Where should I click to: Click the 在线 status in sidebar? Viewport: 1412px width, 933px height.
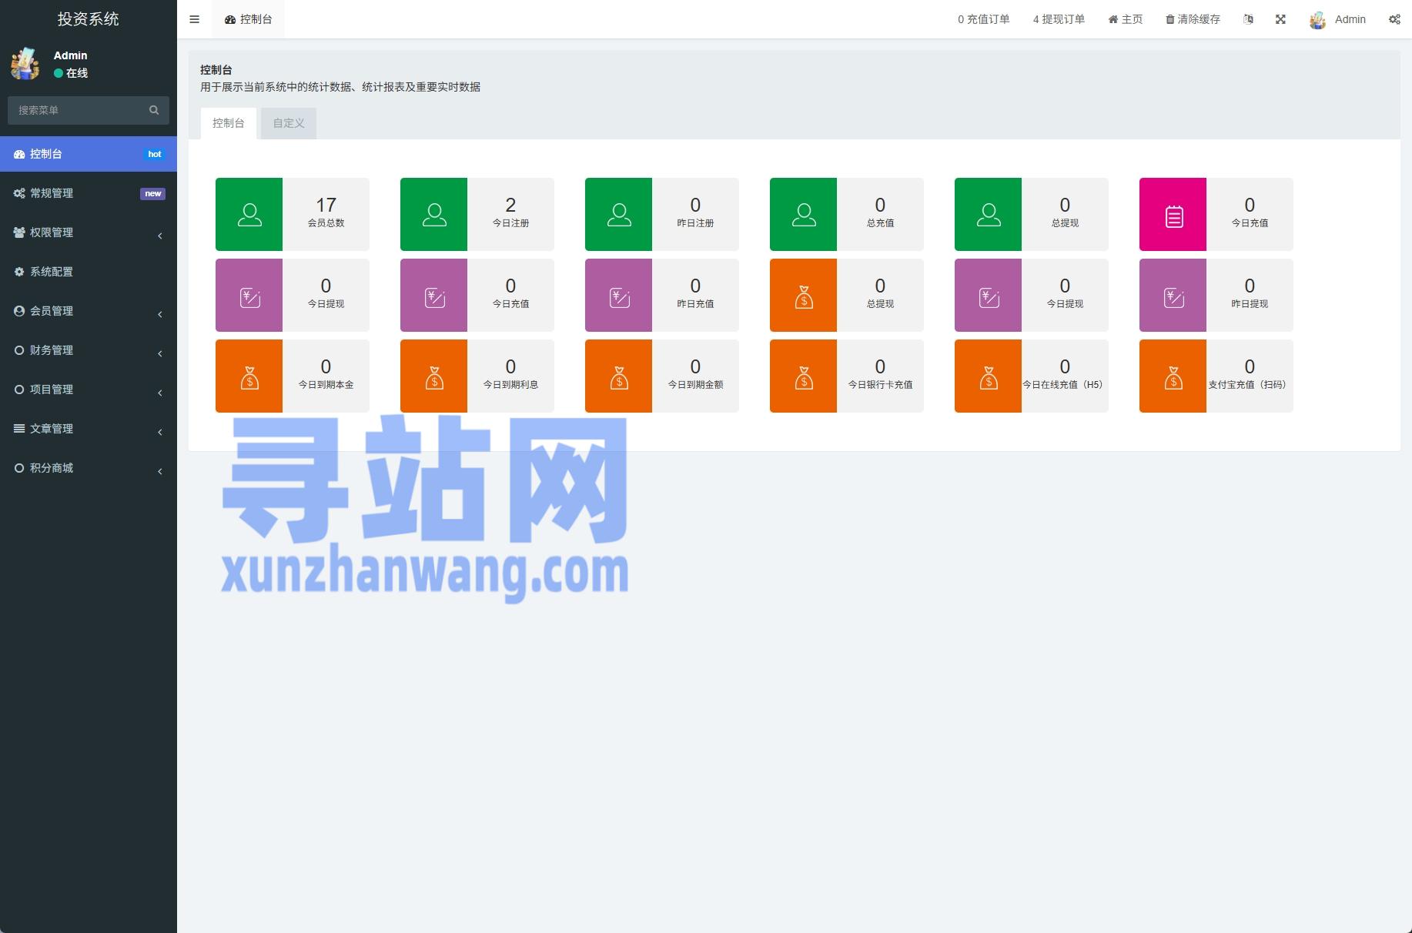pos(71,73)
